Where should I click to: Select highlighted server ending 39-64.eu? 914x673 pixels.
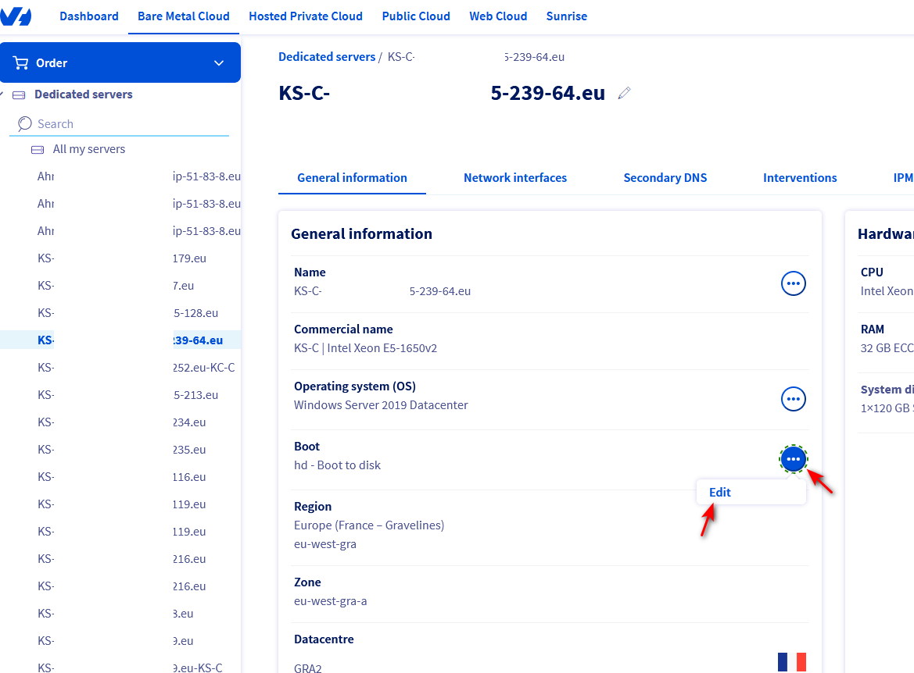tap(120, 340)
